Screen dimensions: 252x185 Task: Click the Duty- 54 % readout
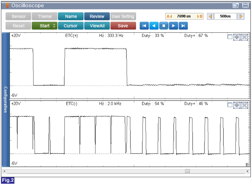[153, 104]
